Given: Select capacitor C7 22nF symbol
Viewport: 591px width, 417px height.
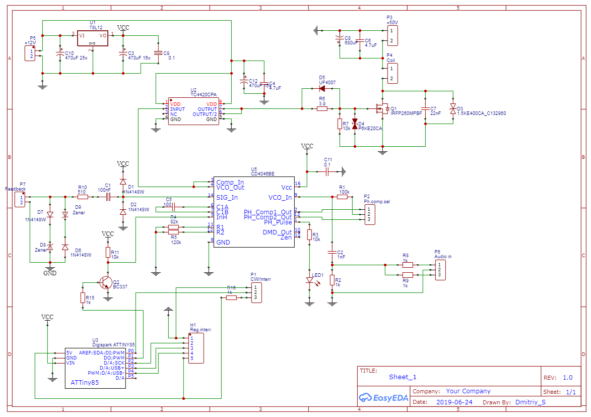Looking at the screenshot, I should pos(425,109).
